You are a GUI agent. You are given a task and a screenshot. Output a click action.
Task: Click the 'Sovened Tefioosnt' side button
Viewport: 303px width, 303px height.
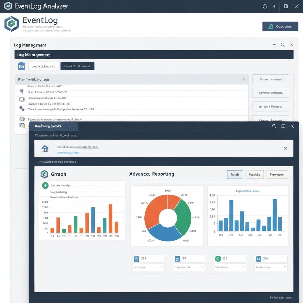click(x=271, y=93)
